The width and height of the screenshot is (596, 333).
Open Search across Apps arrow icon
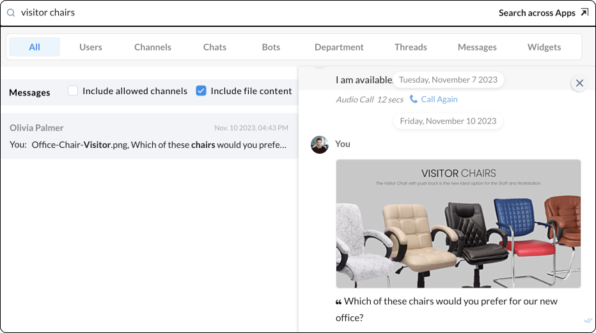point(584,13)
